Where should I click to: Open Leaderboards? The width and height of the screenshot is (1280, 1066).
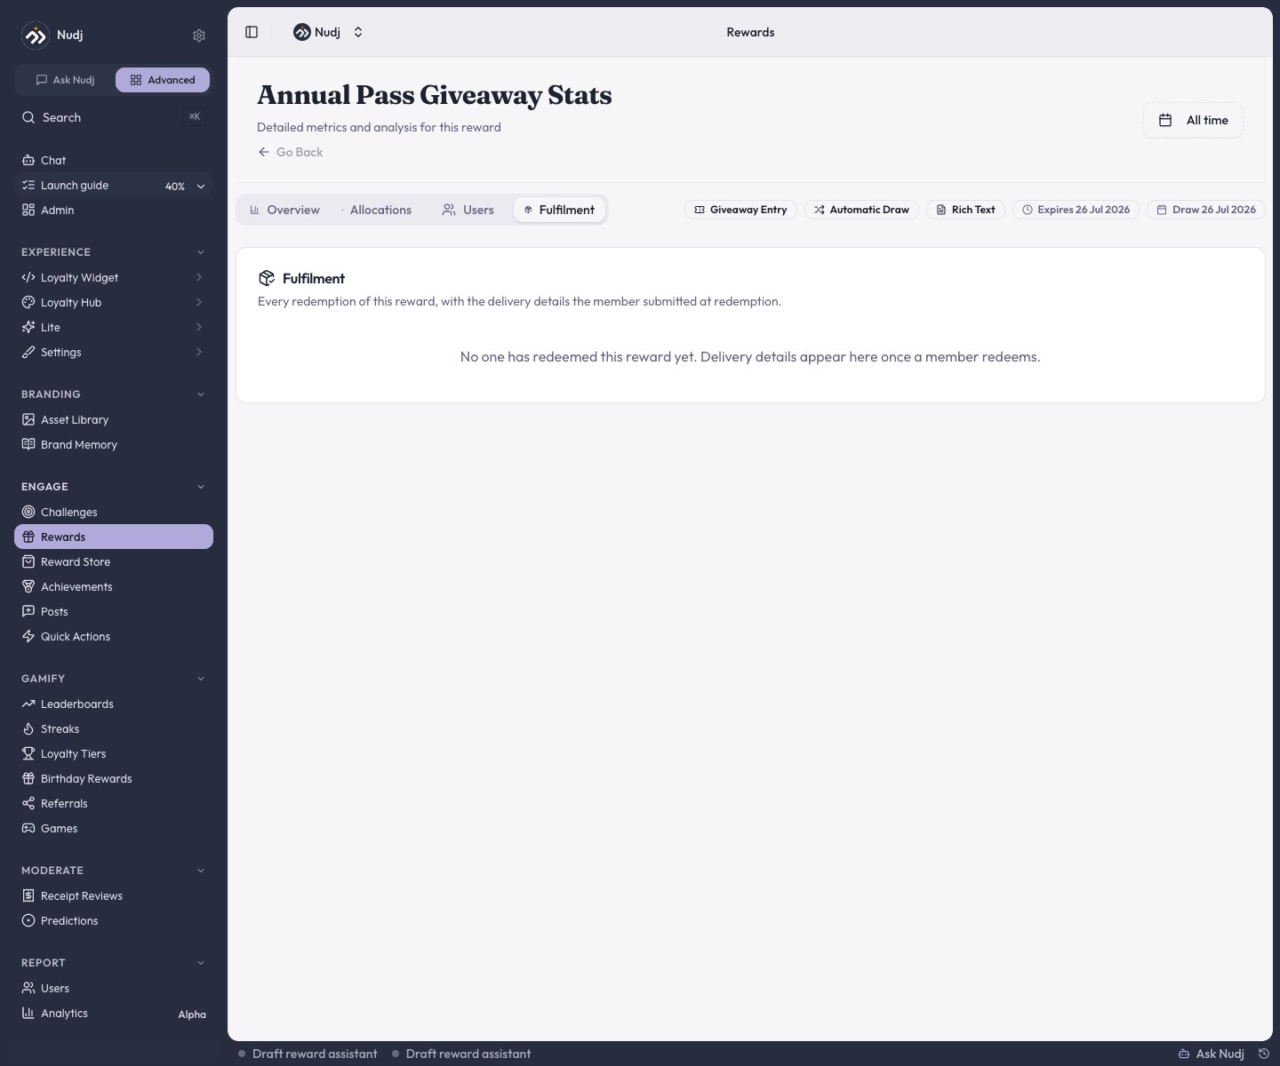coord(114,704)
